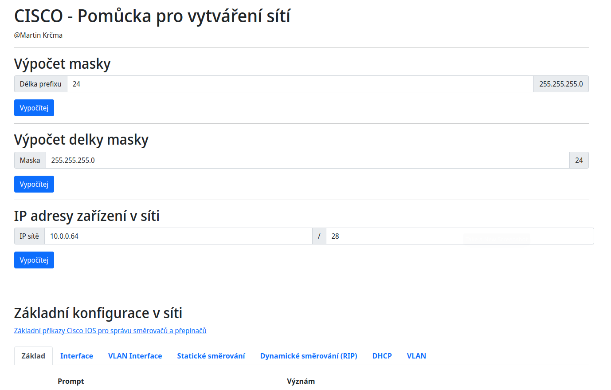Switch to the Interface tab
This screenshot has width=611, height=390.
77,356
